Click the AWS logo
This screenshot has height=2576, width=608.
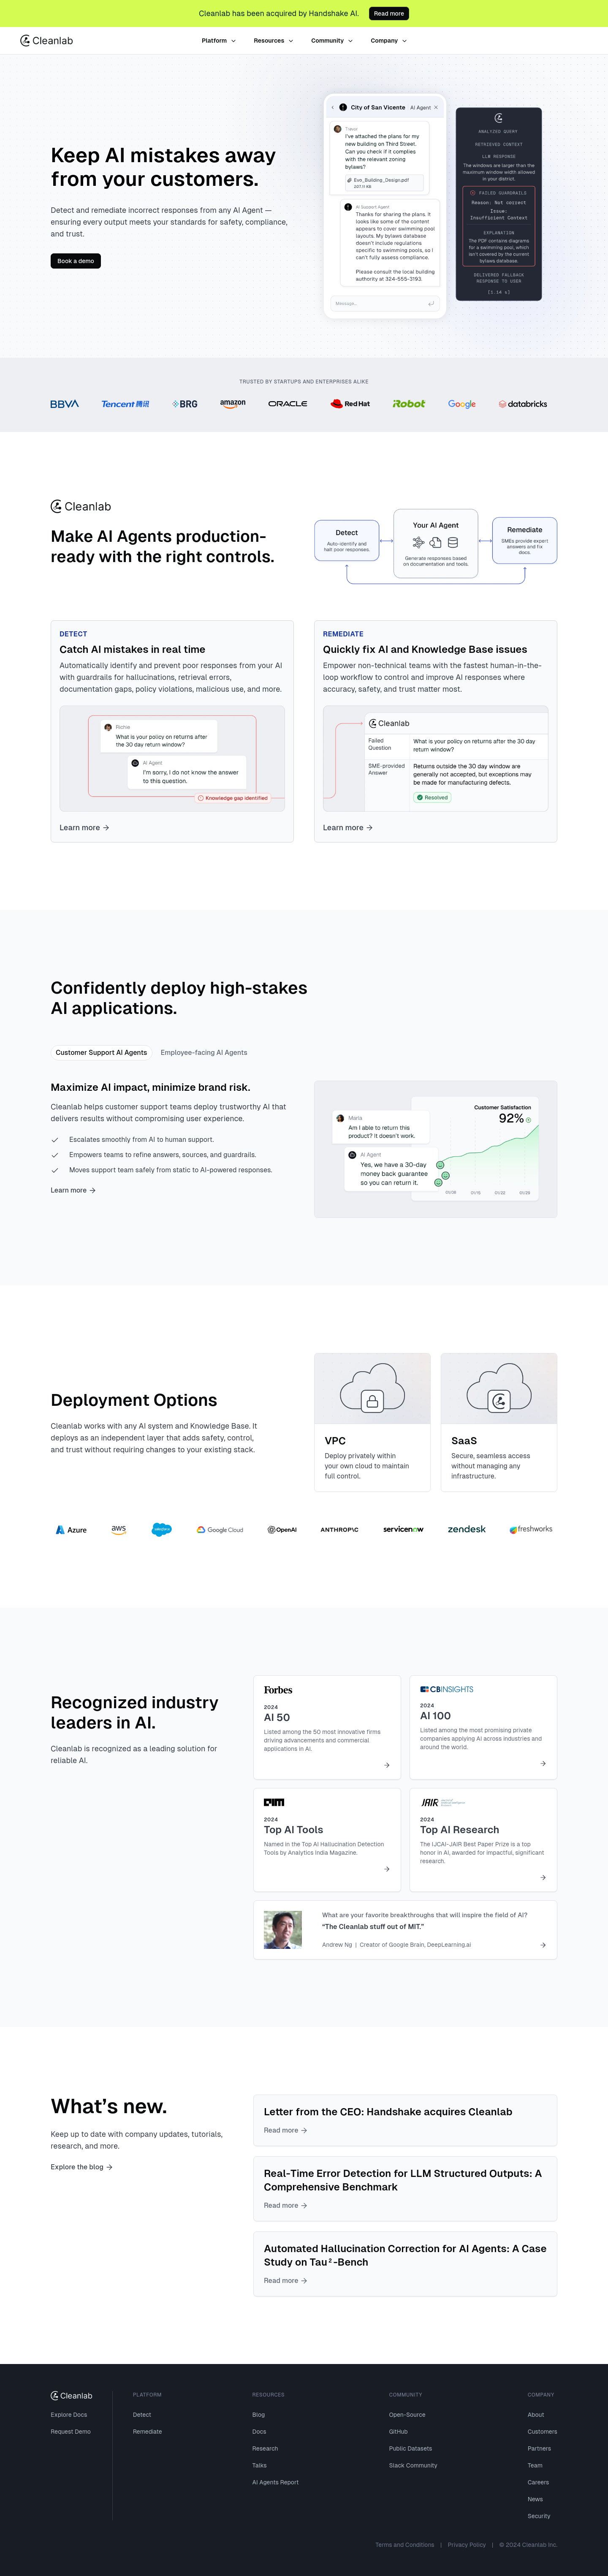(119, 1530)
